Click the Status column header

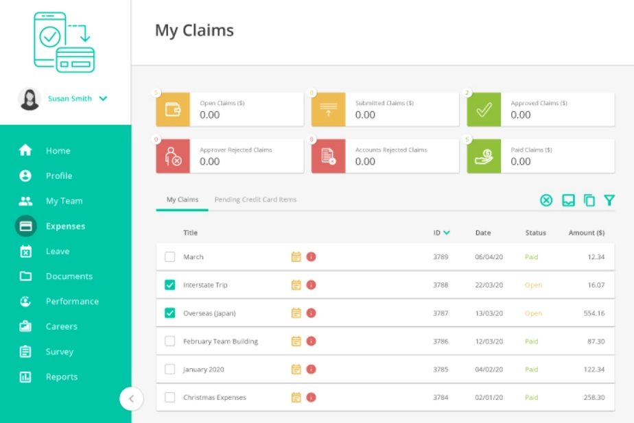tap(536, 232)
